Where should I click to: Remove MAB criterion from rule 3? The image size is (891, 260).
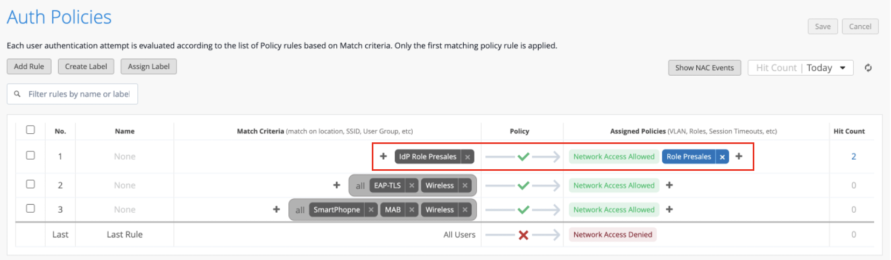point(412,210)
